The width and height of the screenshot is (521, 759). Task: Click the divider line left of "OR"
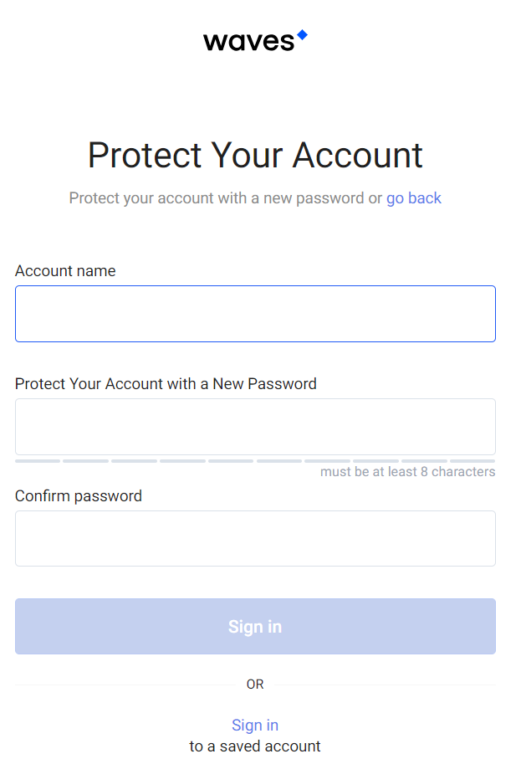(125, 685)
